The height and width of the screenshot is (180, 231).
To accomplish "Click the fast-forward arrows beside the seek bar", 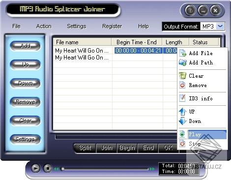I will (152, 169).
